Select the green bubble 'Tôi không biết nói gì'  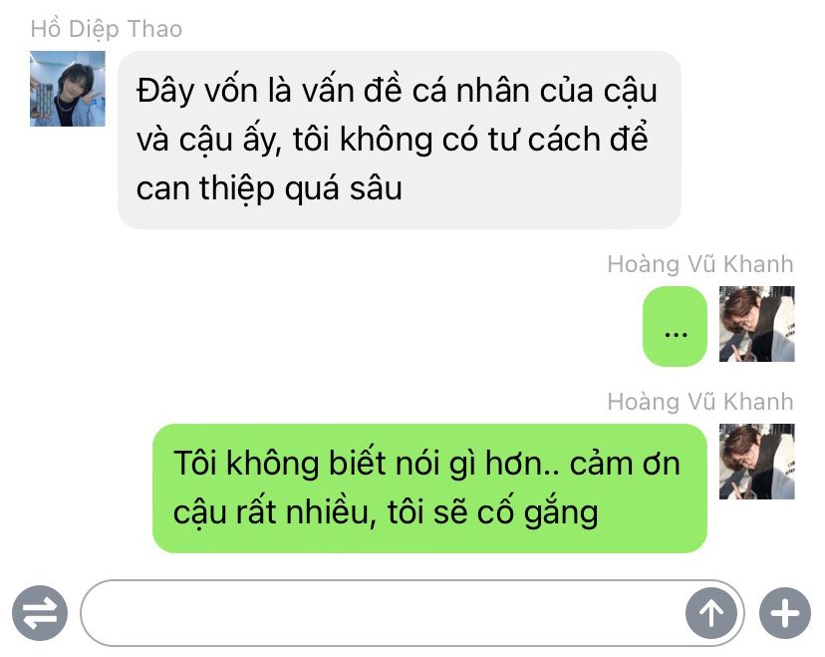click(429, 488)
